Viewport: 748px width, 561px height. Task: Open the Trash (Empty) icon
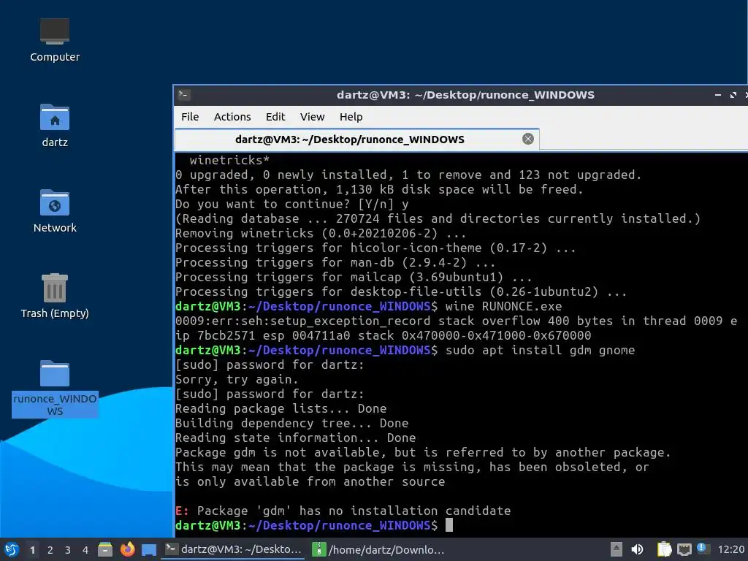pyautogui.click(x=54, y=297)
